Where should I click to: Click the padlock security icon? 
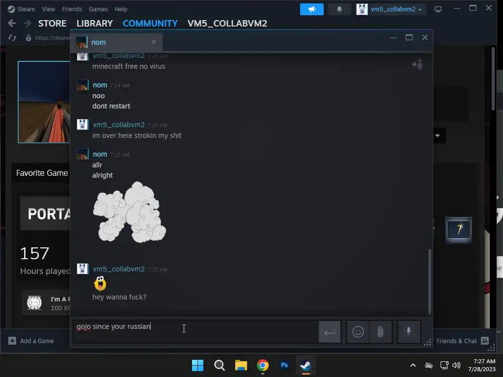pos(28,38)
